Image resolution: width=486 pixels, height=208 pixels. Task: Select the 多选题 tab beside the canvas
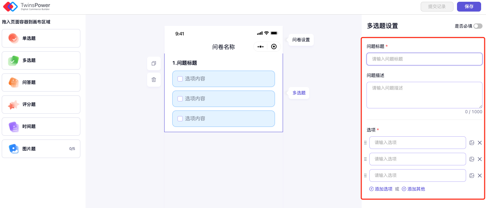point(299,93)
